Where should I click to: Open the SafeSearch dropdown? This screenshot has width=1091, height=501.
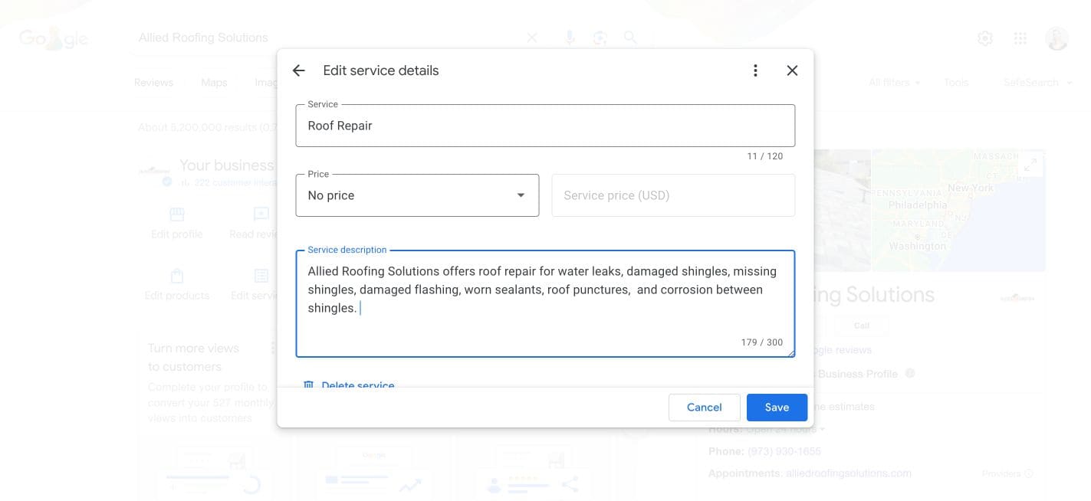click(x=1037, y=83)
